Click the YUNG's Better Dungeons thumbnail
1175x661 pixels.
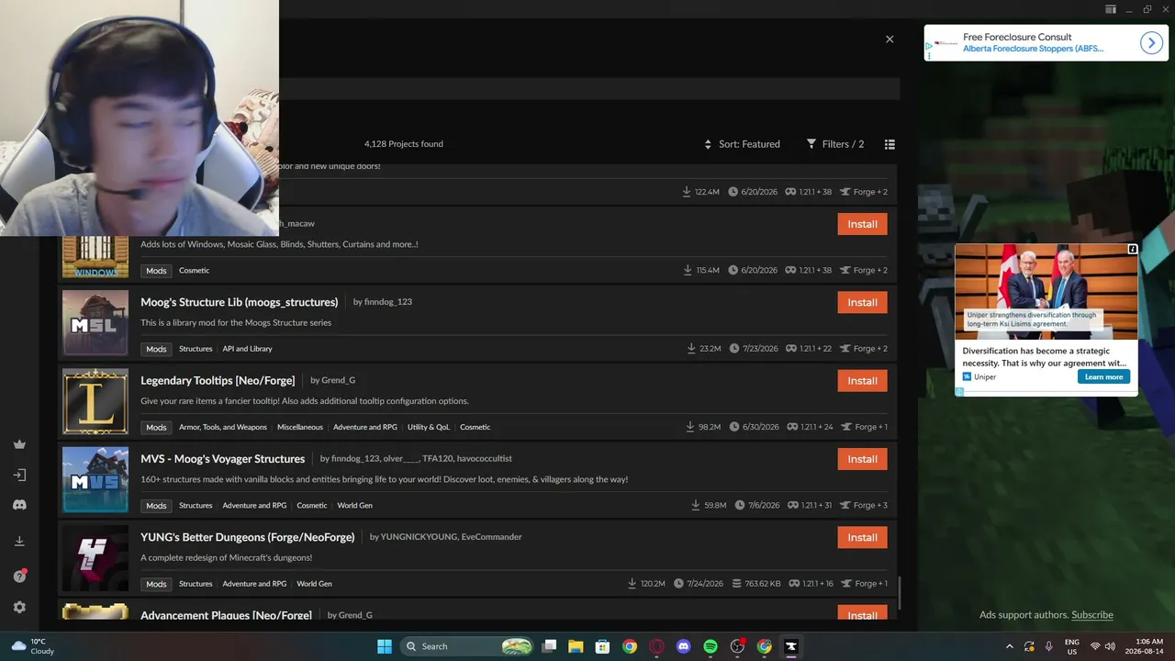pyautogui.click(x=95, y=558)
